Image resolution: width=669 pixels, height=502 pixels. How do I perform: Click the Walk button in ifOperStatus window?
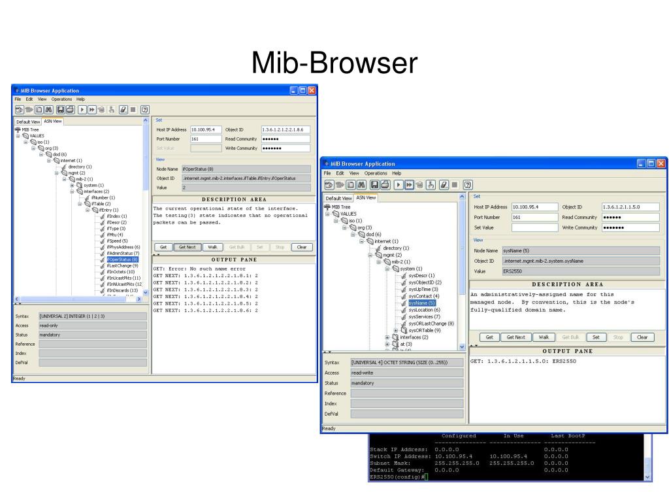point(212,247)
